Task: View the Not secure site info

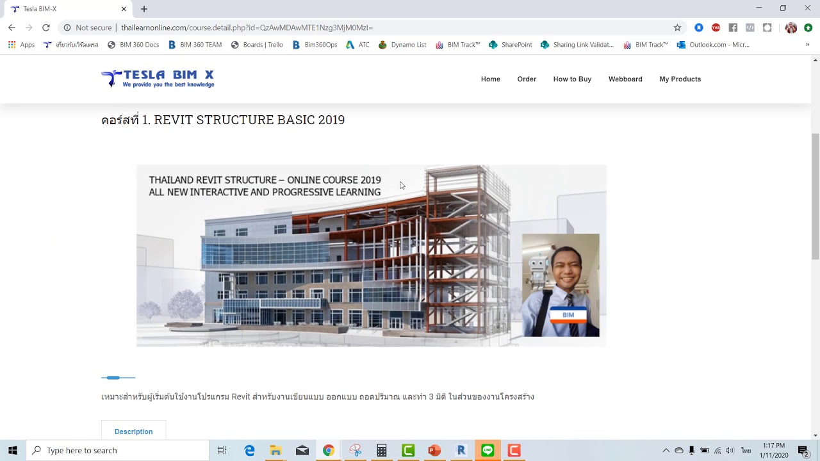Action: click(87, 28)
